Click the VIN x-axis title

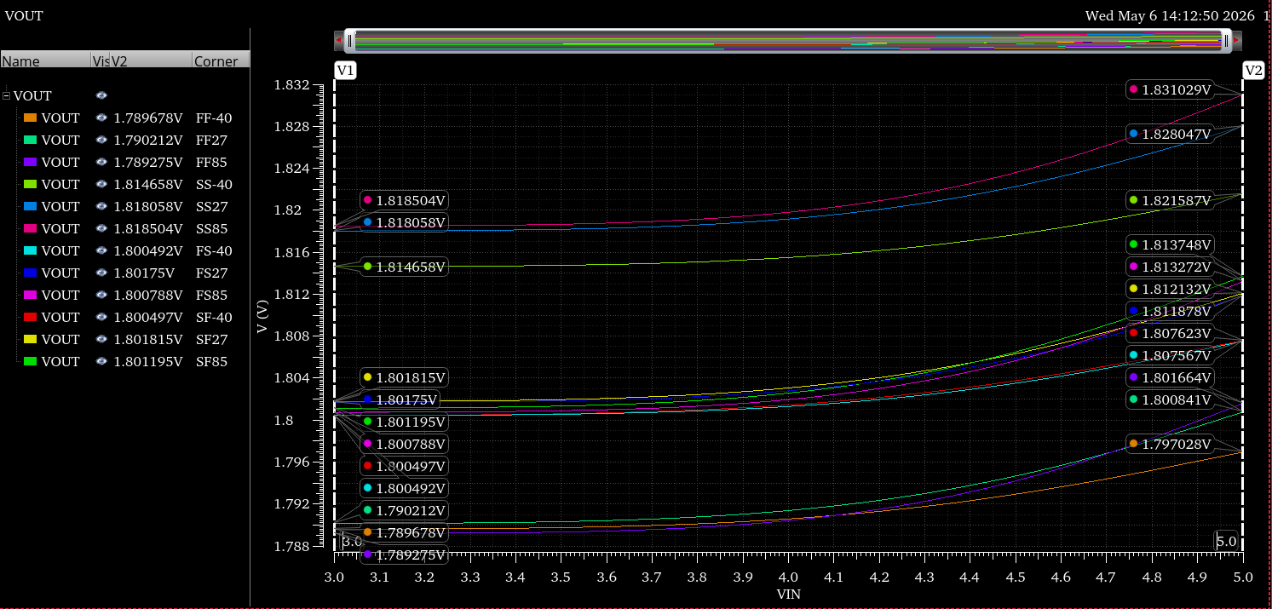[788, 595]
